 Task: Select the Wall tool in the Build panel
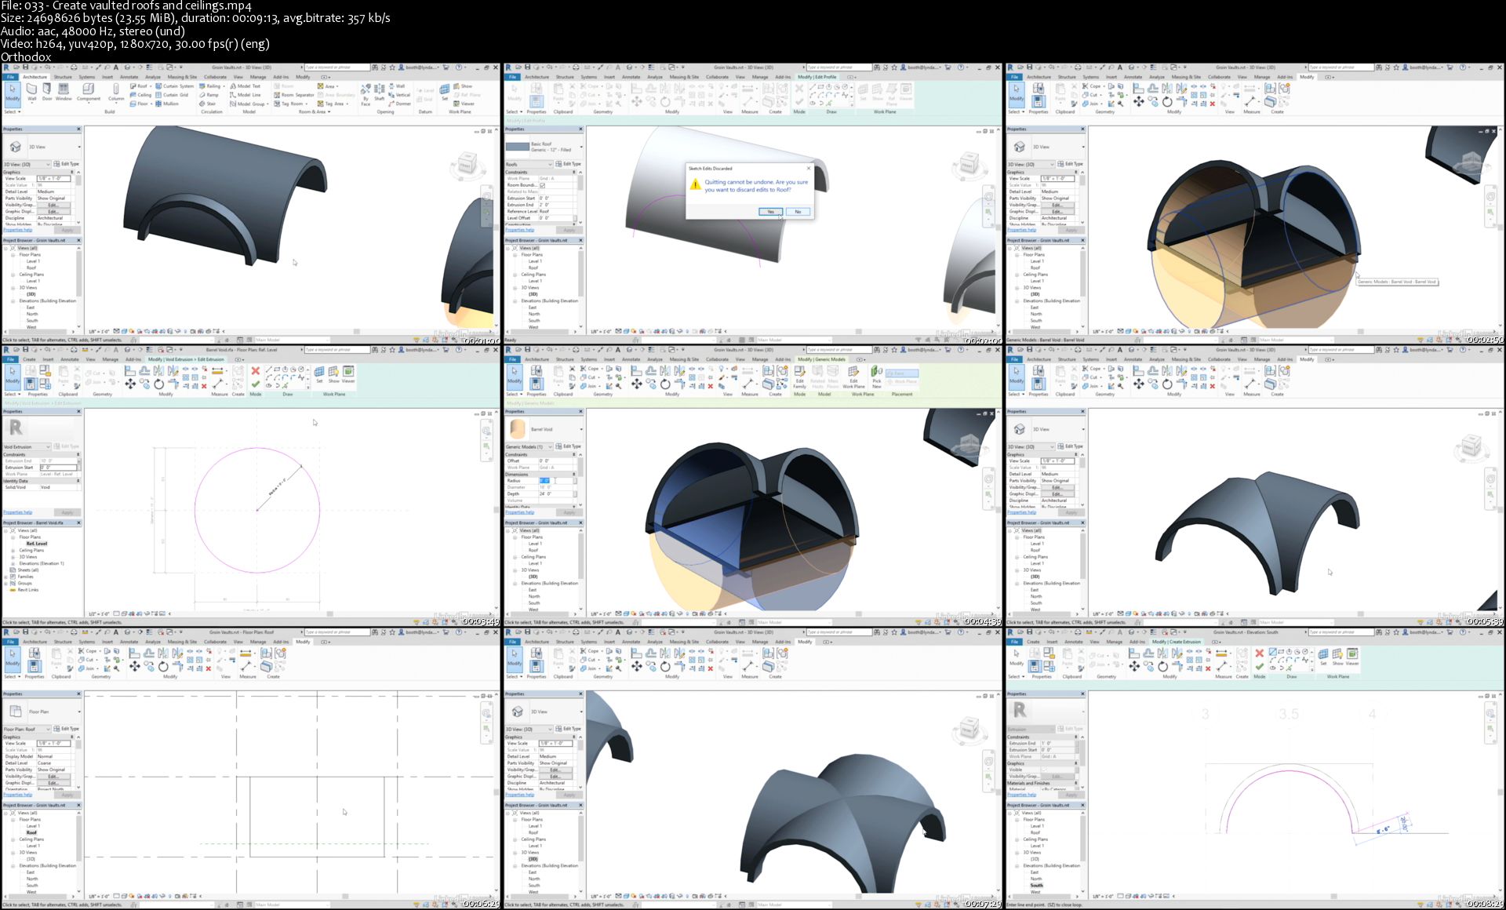click(31, 92)
